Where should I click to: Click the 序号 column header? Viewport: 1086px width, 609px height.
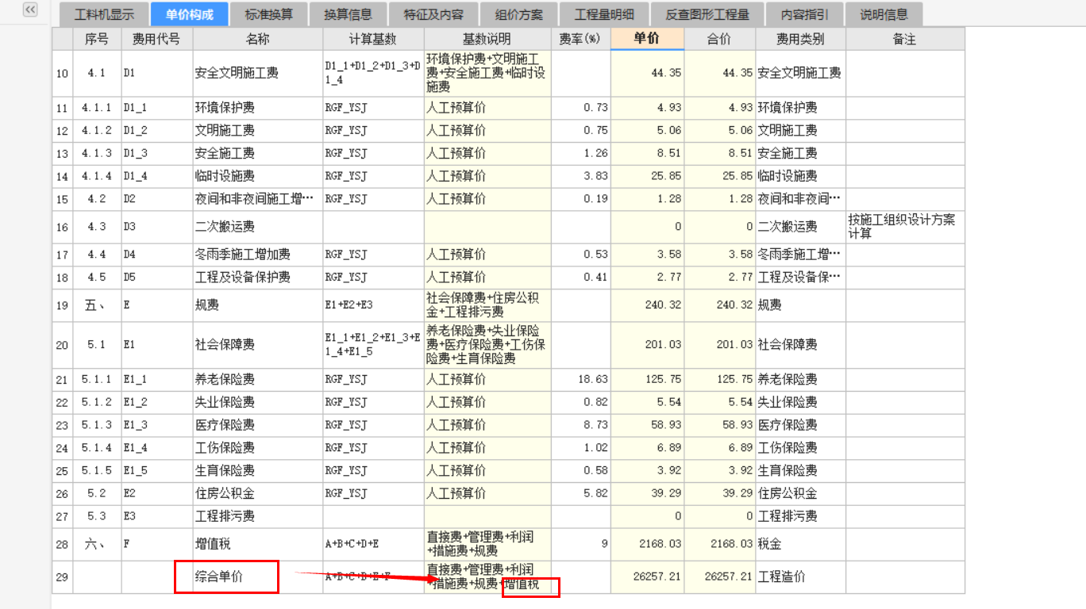click(97, 39)
